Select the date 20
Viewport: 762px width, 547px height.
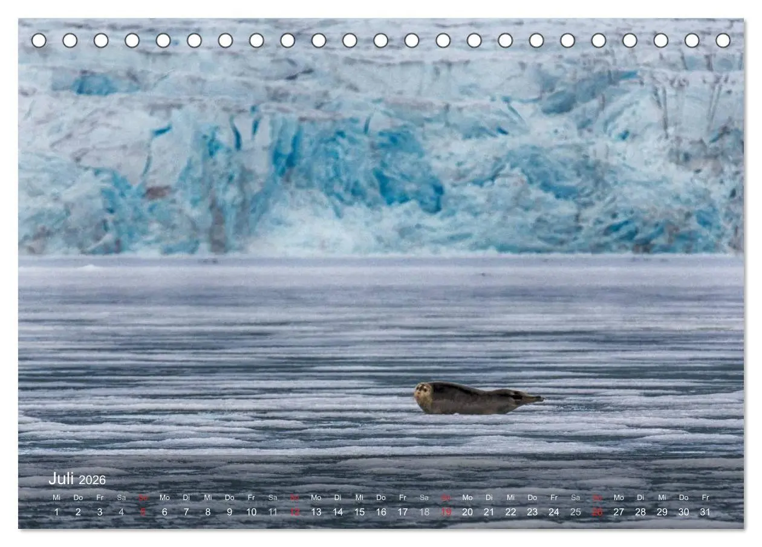point(467,512)
